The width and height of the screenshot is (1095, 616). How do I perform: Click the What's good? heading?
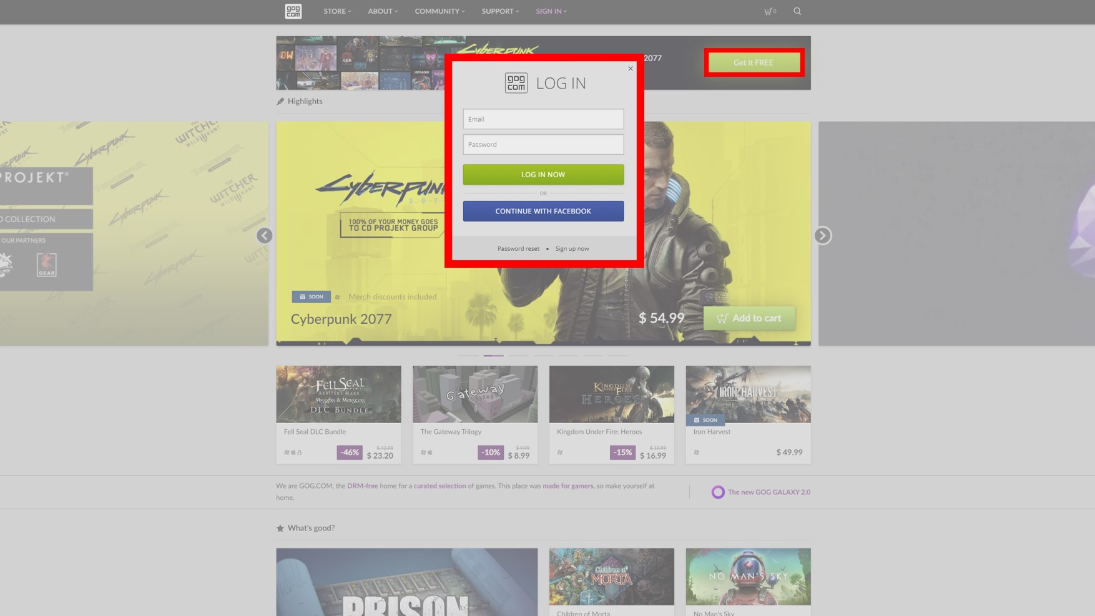(x=311, y=528)
